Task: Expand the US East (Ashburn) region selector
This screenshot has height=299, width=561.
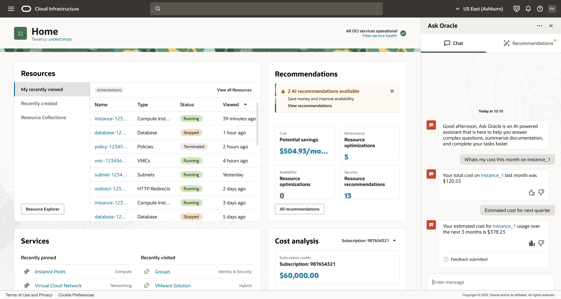Action: click(479, 9)
